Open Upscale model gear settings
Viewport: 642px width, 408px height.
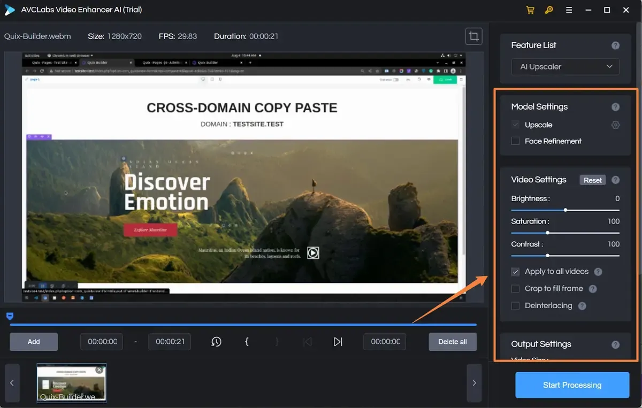click(615, 125)
